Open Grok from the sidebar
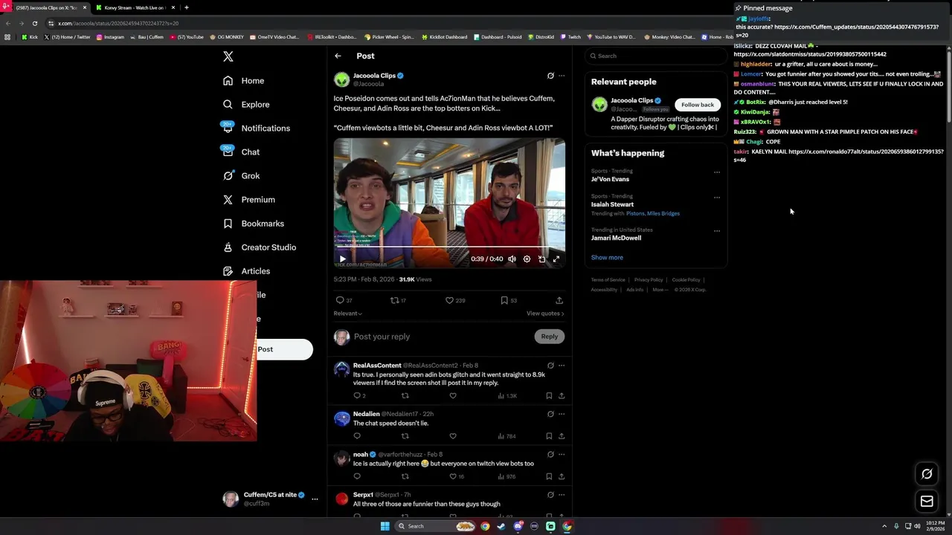This screenshot has height=535, width=952. [242, 176]
